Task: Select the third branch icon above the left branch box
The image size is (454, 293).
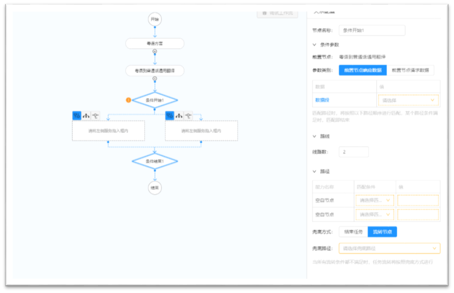Action: coord(95,116)
